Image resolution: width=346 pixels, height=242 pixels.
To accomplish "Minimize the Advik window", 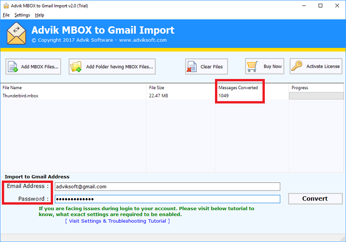I will pyautogui.click(x=304, y=6).
